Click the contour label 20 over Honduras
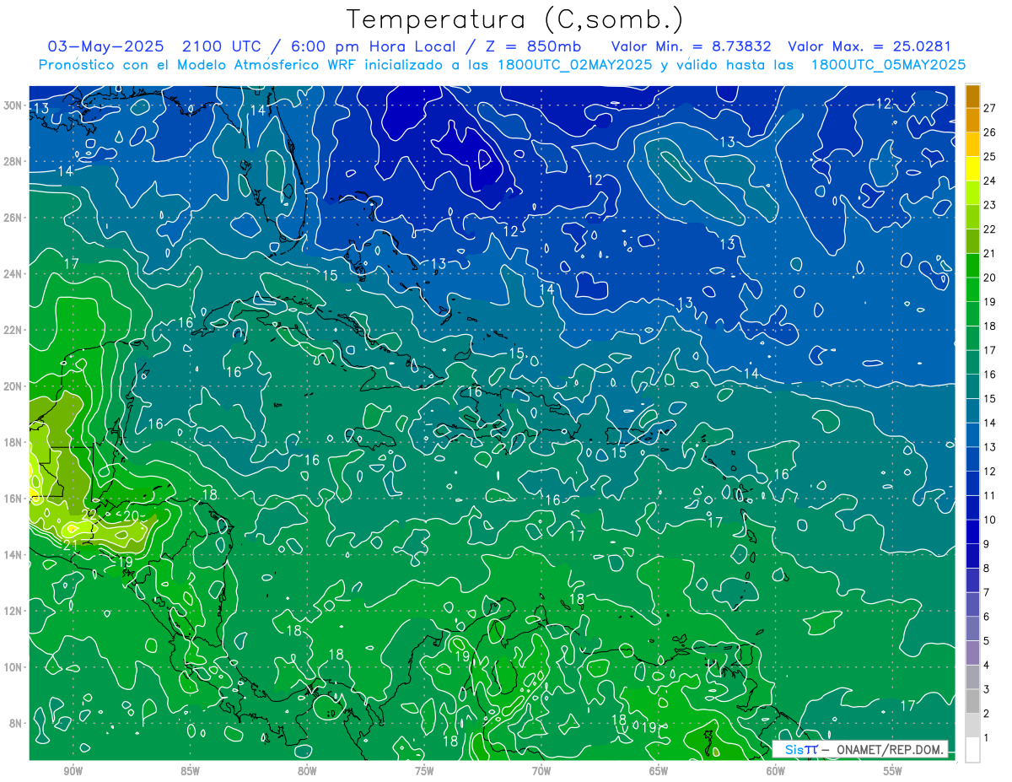Image resolution: width=1012 pixels, height=782 pixels. 131,516
